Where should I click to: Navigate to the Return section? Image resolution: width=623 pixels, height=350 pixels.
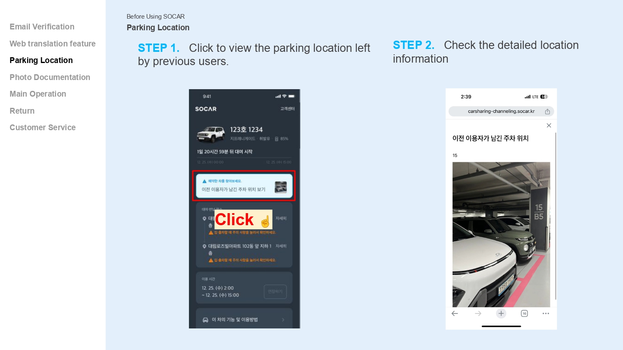(x=22, y=111)
